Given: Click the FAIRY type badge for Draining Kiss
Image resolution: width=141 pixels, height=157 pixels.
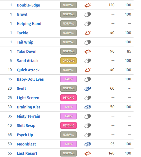Looking at the screenshot, I should coord(69,107).
